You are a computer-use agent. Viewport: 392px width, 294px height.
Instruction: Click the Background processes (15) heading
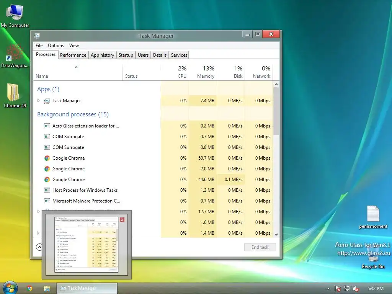point(73,114)
